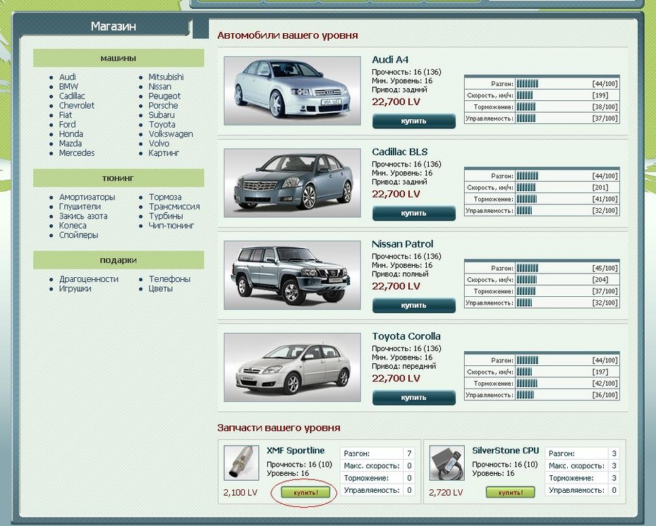Image resolution: width=656 pixels, height=526 pixels.
Task: Select the Магазин tab heading
Action: coord(114,26)
